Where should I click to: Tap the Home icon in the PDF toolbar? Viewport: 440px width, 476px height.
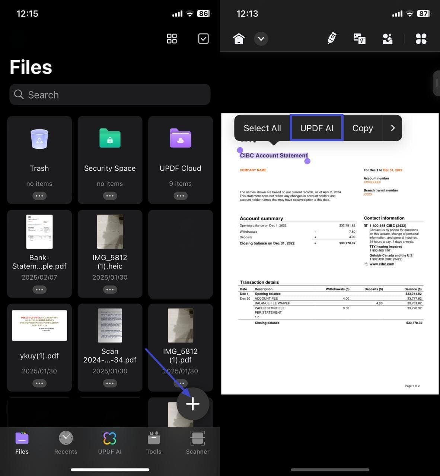point(238,38)
